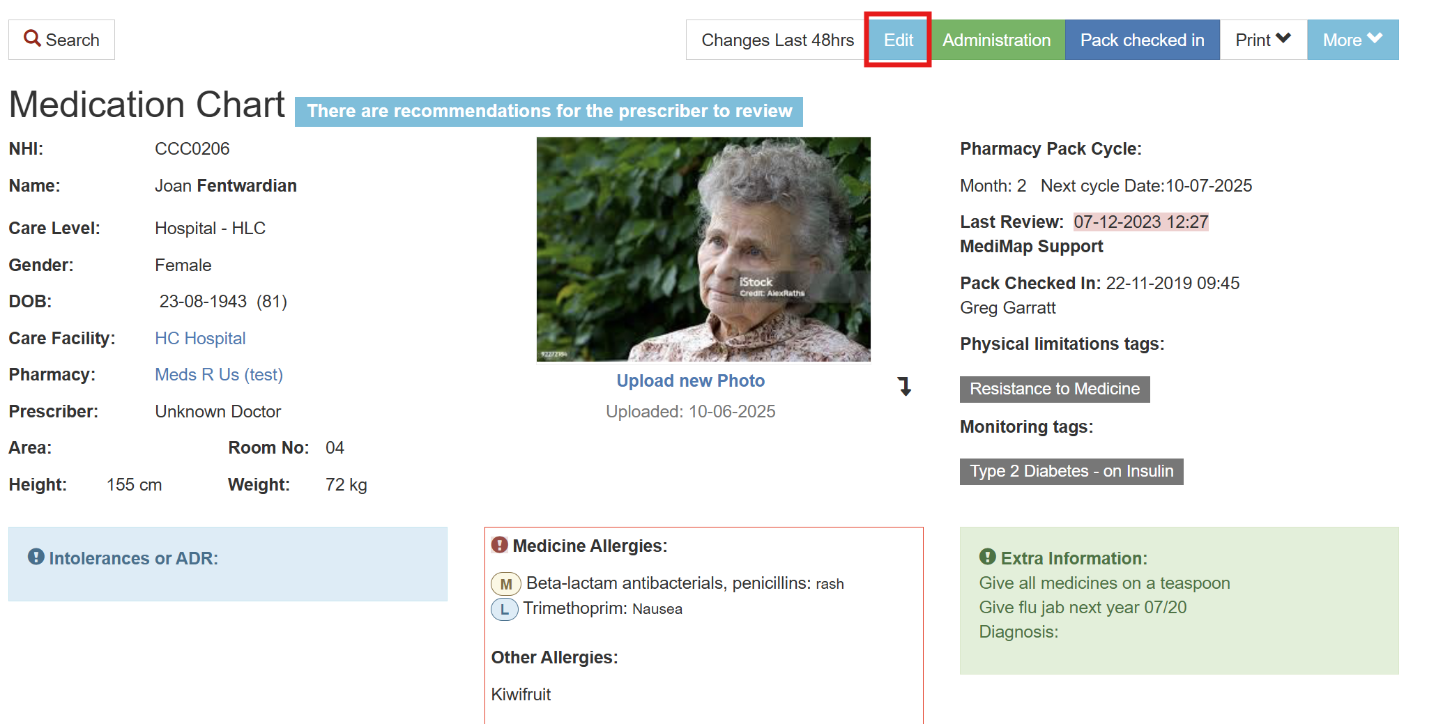Screen dimensions: 1443x724
Task: Click the Intolerances or ADR info icon
Action: coord(36,557)
